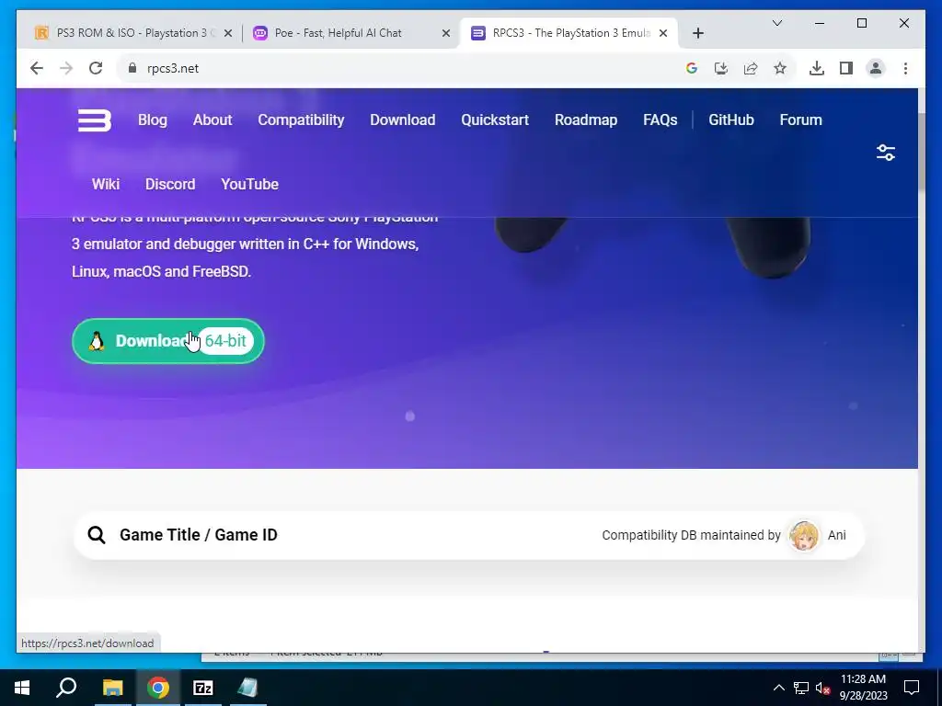Switch to the PS3 ROM & ISO tab

tap(134, 34)
